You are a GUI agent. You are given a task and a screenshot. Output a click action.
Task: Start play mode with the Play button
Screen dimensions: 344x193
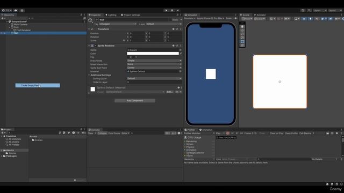point(166,10)
